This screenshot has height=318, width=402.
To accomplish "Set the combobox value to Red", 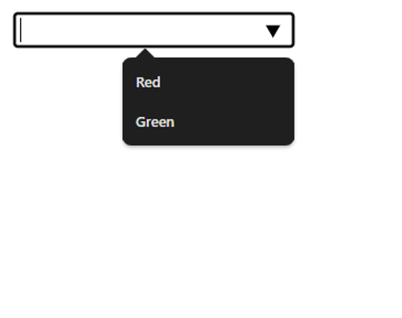I will tap(208, 82).
